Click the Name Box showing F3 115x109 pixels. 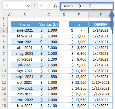point(17,6)
